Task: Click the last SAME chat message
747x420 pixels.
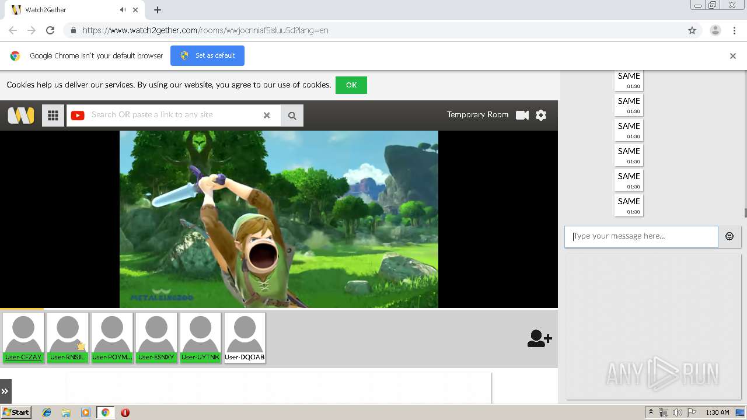Action: [629, 205]
